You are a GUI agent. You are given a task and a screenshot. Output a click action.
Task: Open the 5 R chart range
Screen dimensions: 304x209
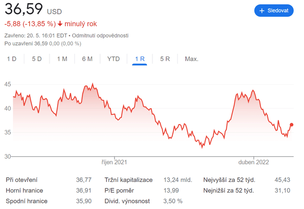[165, 59]
